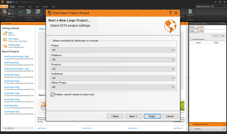Click the Quick Launch search field
The height and width of the screenshot is (134, 227).
[211, 6]
